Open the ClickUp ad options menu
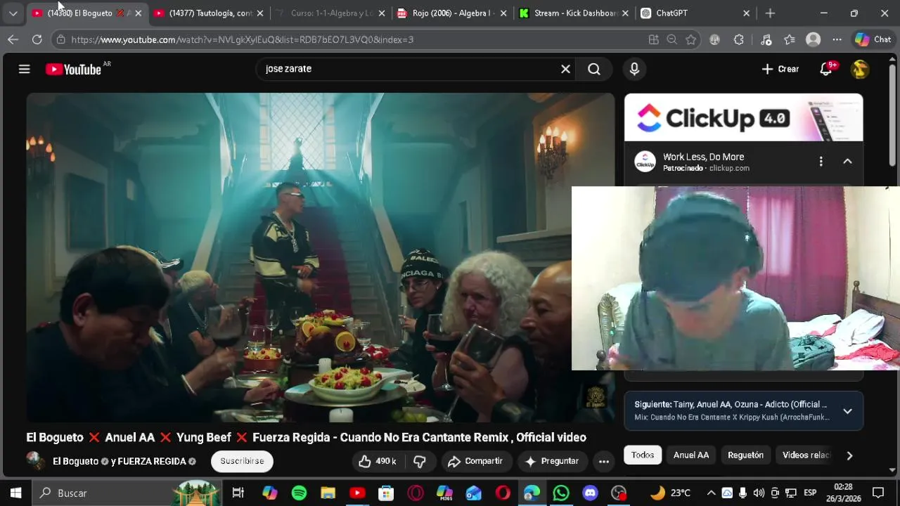The height and width of the screenshot is (506, 900). click(x=821, y=162)
